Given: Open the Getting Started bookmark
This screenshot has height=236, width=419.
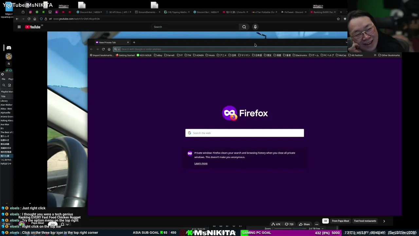Looking at the screenshot, I should pyautogui.click(x=125, y=55).
